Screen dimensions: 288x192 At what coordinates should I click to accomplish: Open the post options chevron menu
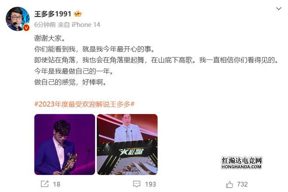coord(278,9)
